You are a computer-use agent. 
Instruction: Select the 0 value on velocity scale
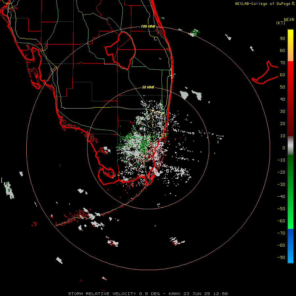tap(284, 148)
